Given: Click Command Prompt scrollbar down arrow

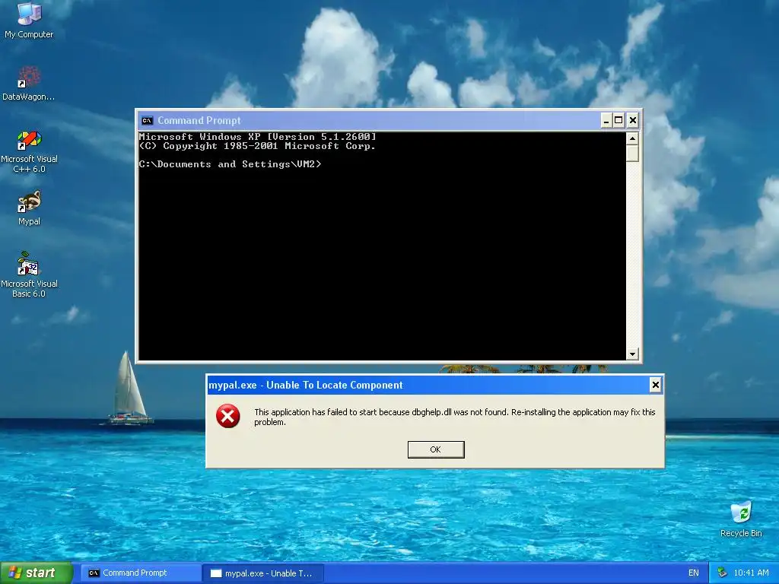Looking at the screenshot, I should 632,354.
